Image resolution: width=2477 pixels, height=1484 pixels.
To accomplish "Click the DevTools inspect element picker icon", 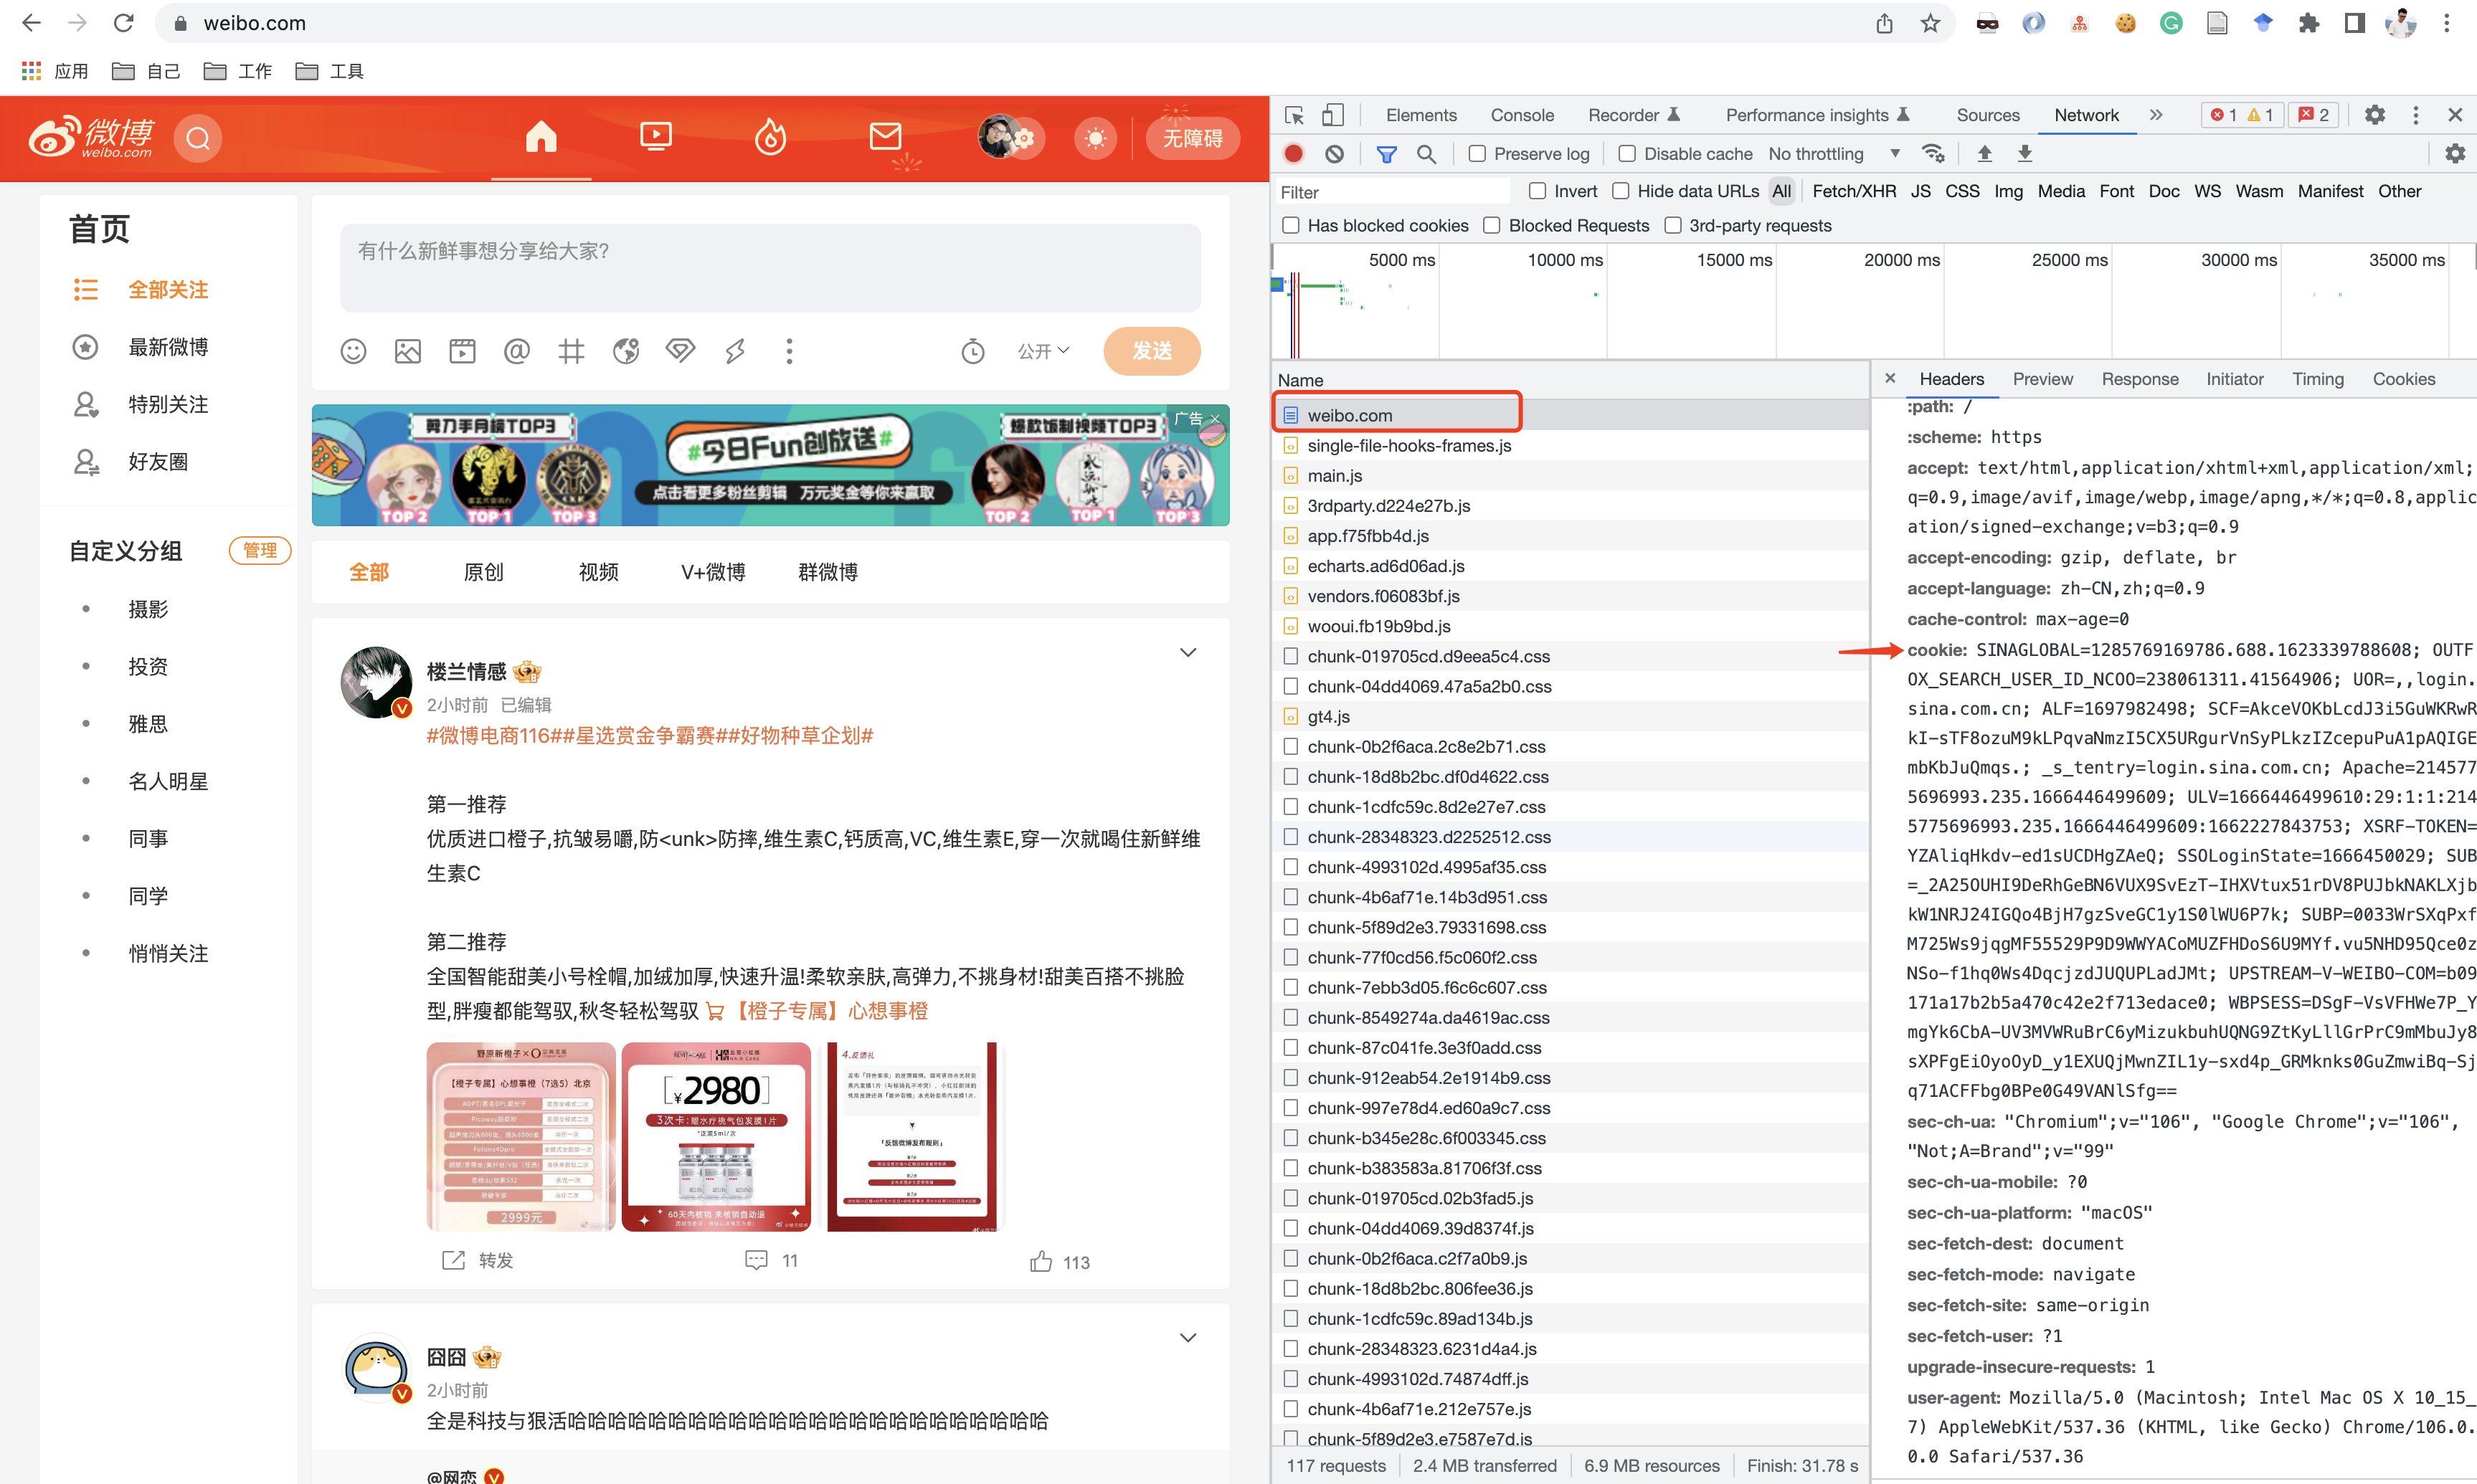I will click(x=1294, y=115).
